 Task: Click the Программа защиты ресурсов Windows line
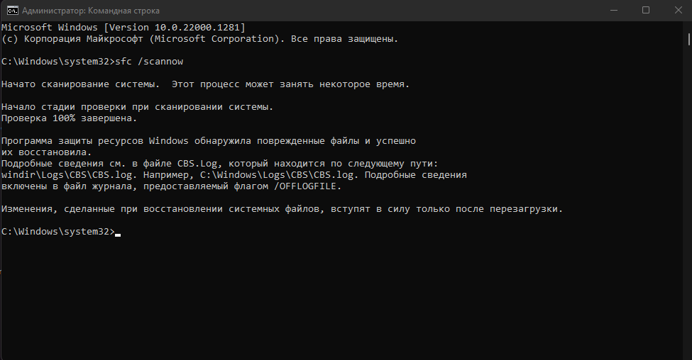tap(208, 141)
